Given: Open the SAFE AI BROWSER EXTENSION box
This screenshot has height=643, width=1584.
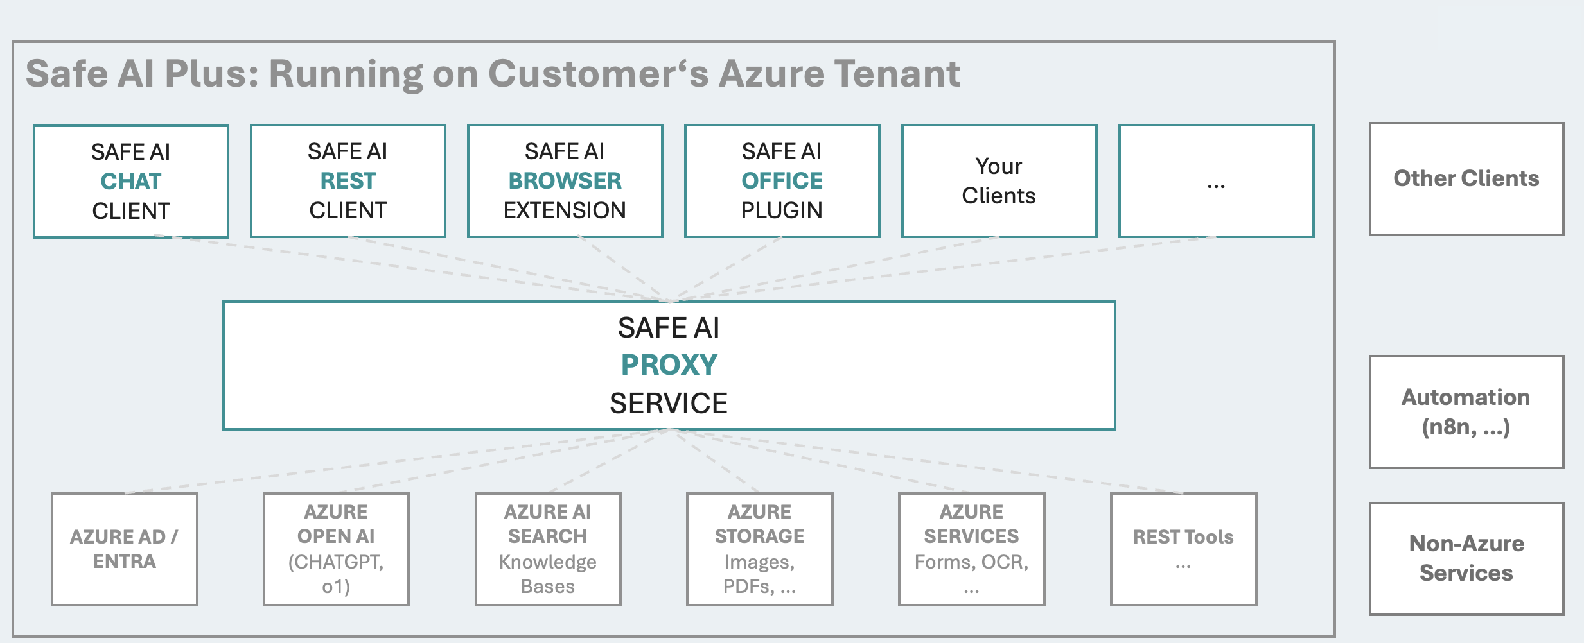Looking at the screenshot, I should [565, 180].
